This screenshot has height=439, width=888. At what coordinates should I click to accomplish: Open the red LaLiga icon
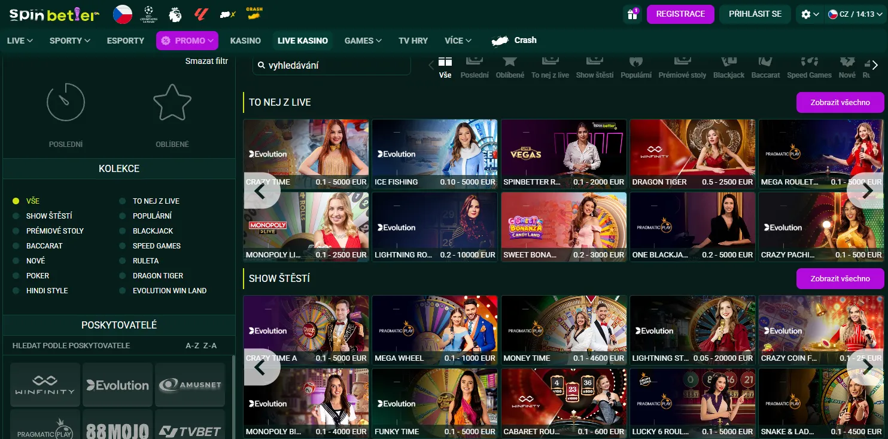click(x=201, y=14)
